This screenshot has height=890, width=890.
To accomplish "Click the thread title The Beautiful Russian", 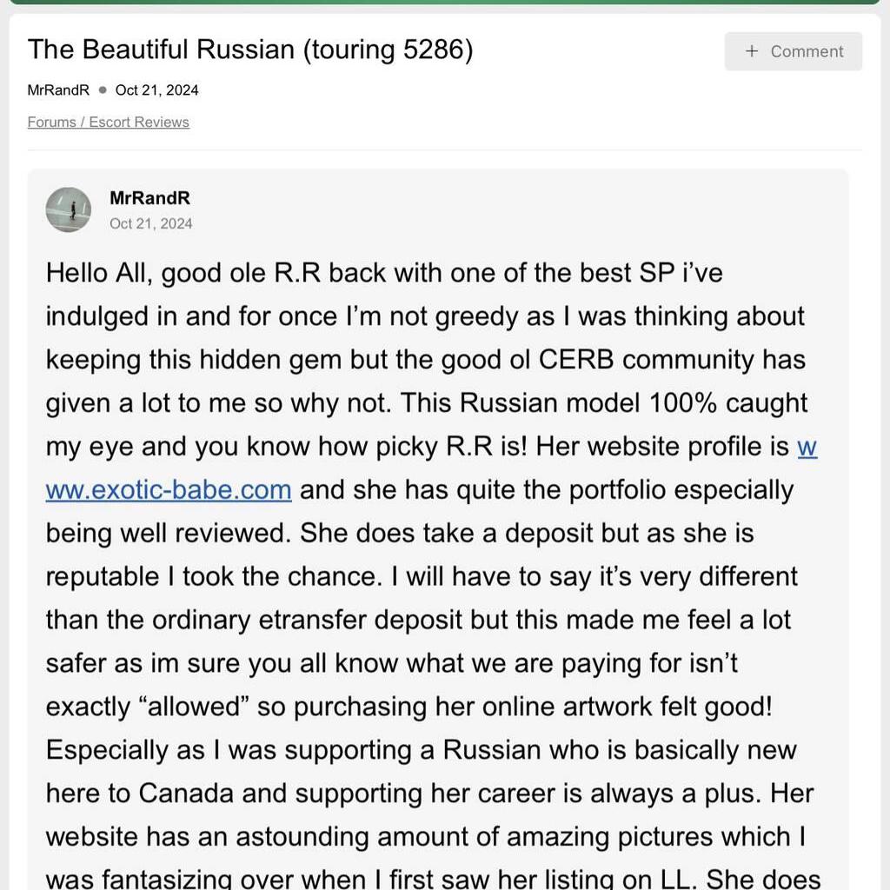I will pos(250,50).
